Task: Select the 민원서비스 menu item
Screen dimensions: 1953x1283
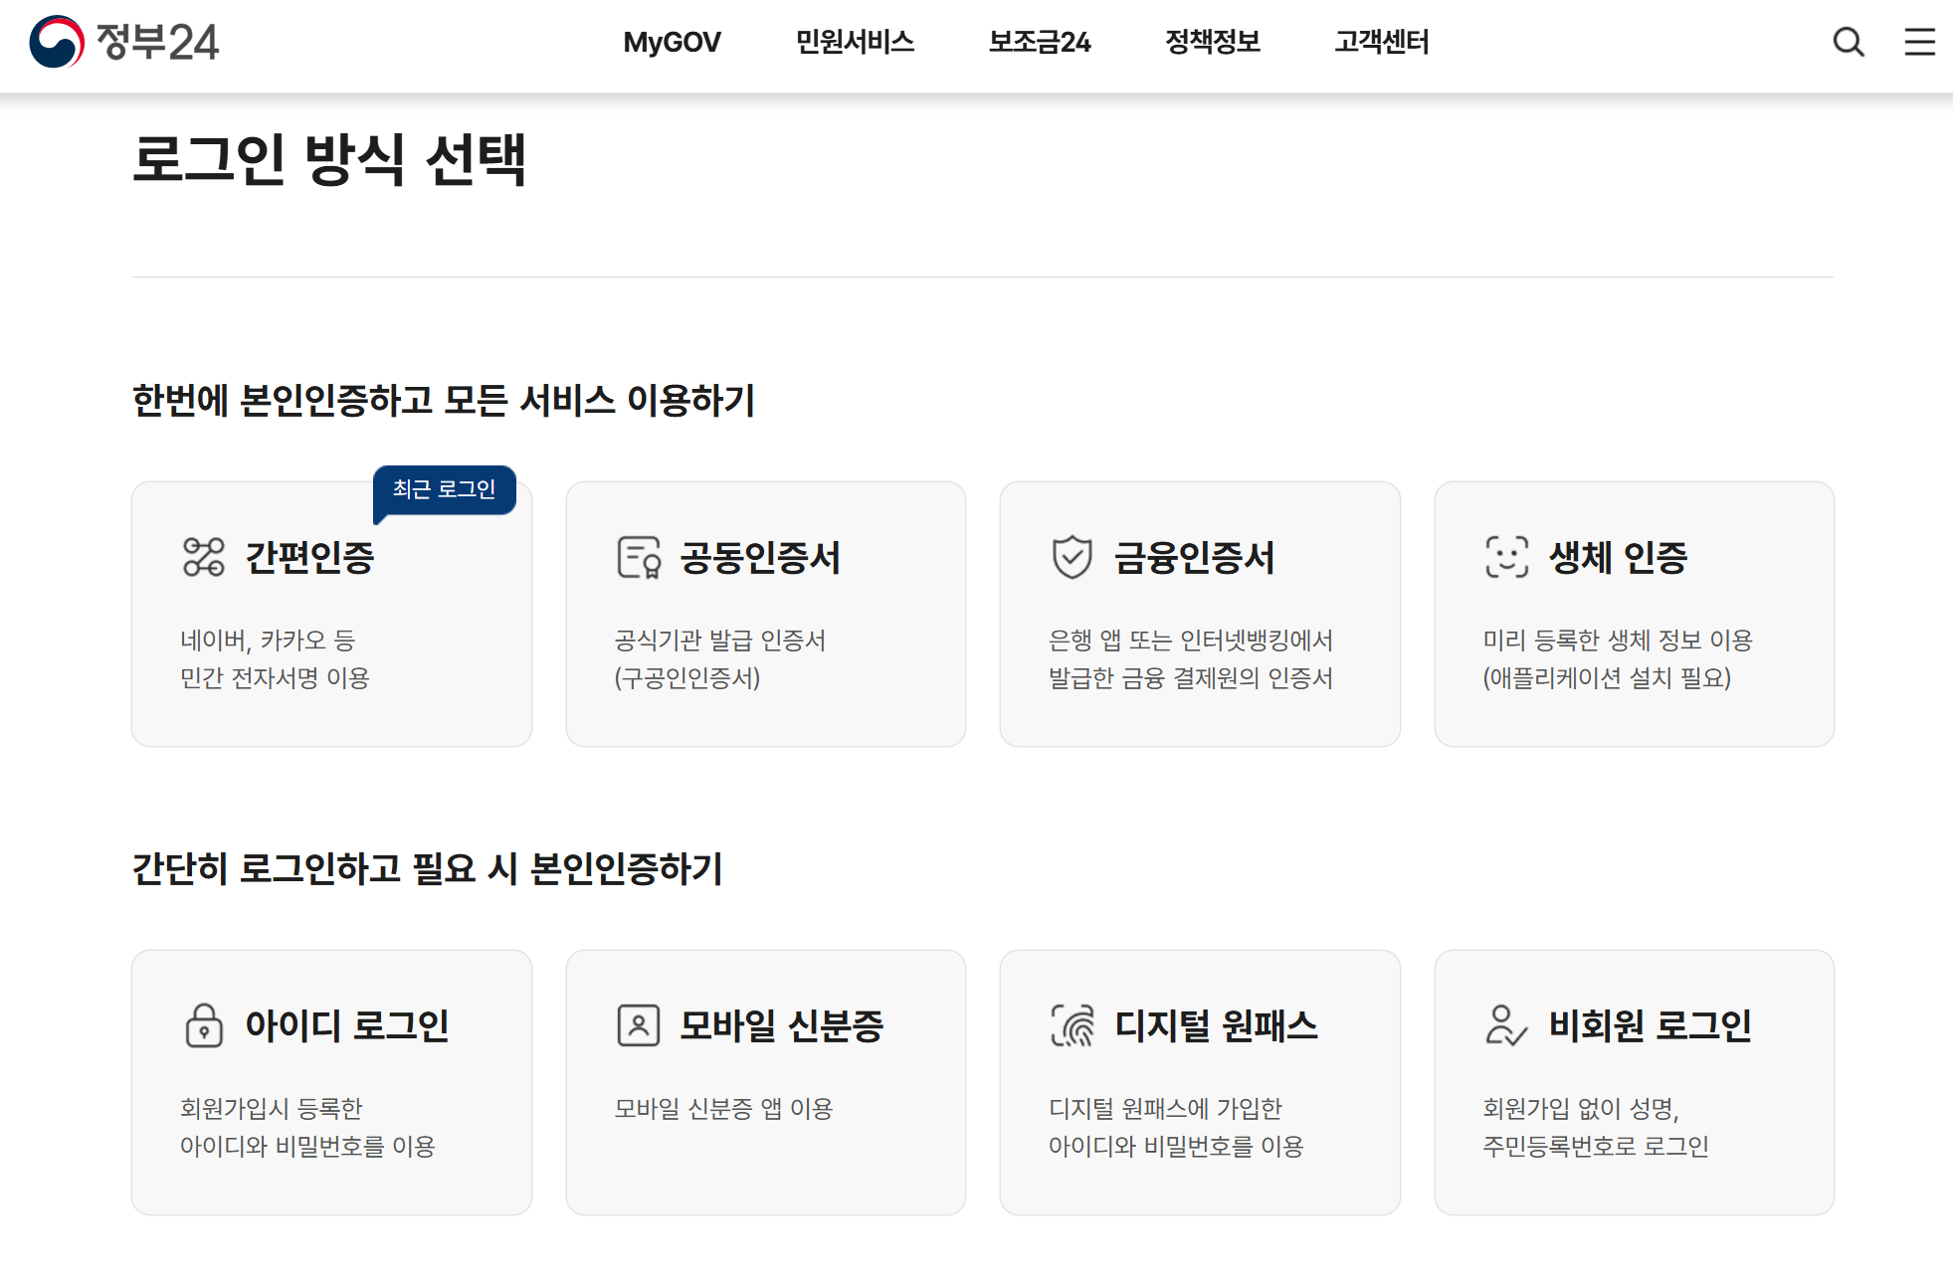Action: [x=857, y=43]
